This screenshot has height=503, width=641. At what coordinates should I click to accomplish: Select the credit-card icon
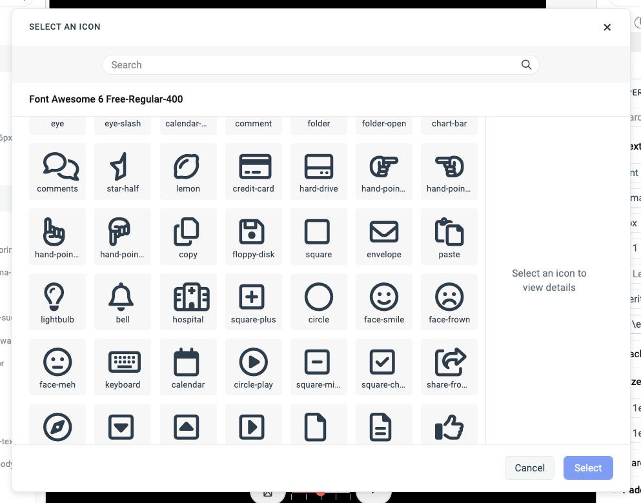pyautogui.click(x=254, y=172)
